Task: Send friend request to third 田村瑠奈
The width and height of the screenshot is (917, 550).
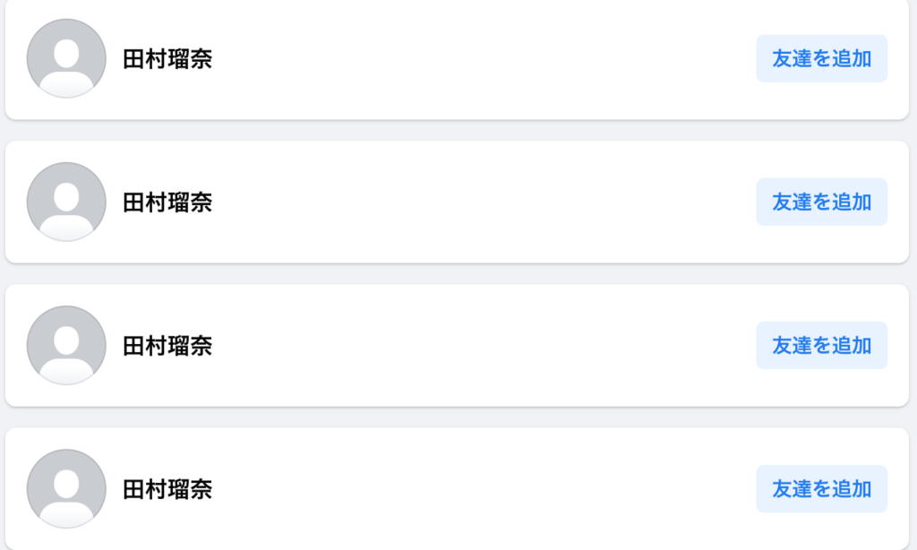Action: (822, 345)
